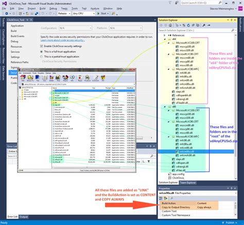244x225 pixels.
Task: Click the feedback icon beside Quick Launch
Action: point(177,3)
